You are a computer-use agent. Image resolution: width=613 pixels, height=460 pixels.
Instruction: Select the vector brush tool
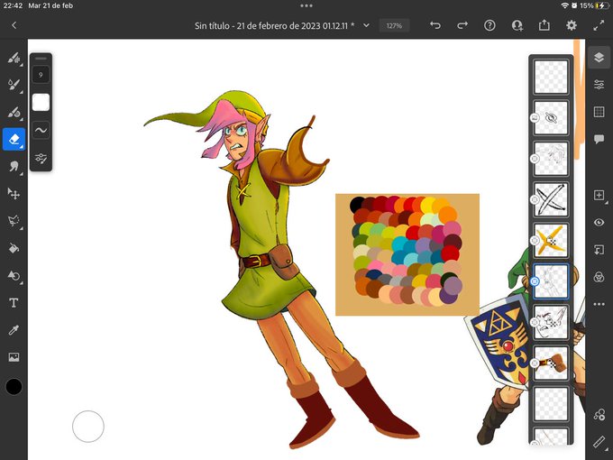point(14,112)
